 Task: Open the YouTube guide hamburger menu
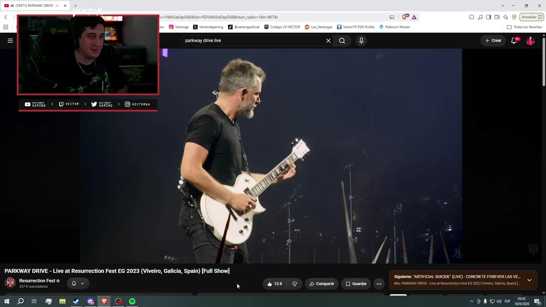tap(10, 41)
